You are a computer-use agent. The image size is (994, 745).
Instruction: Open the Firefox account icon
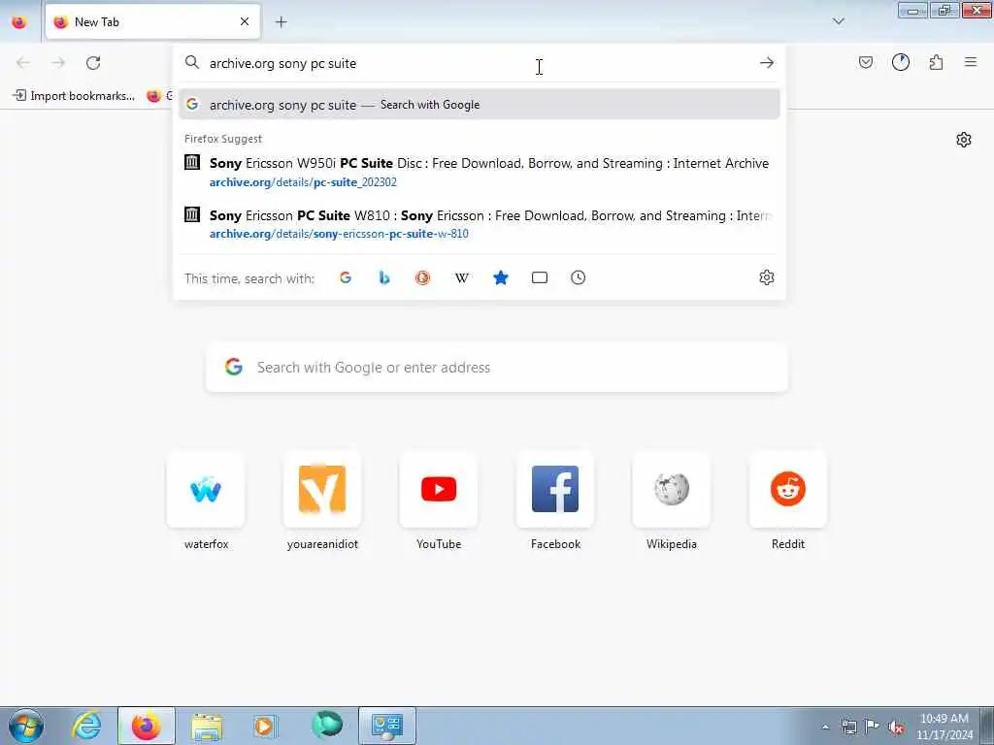(900, 62)
